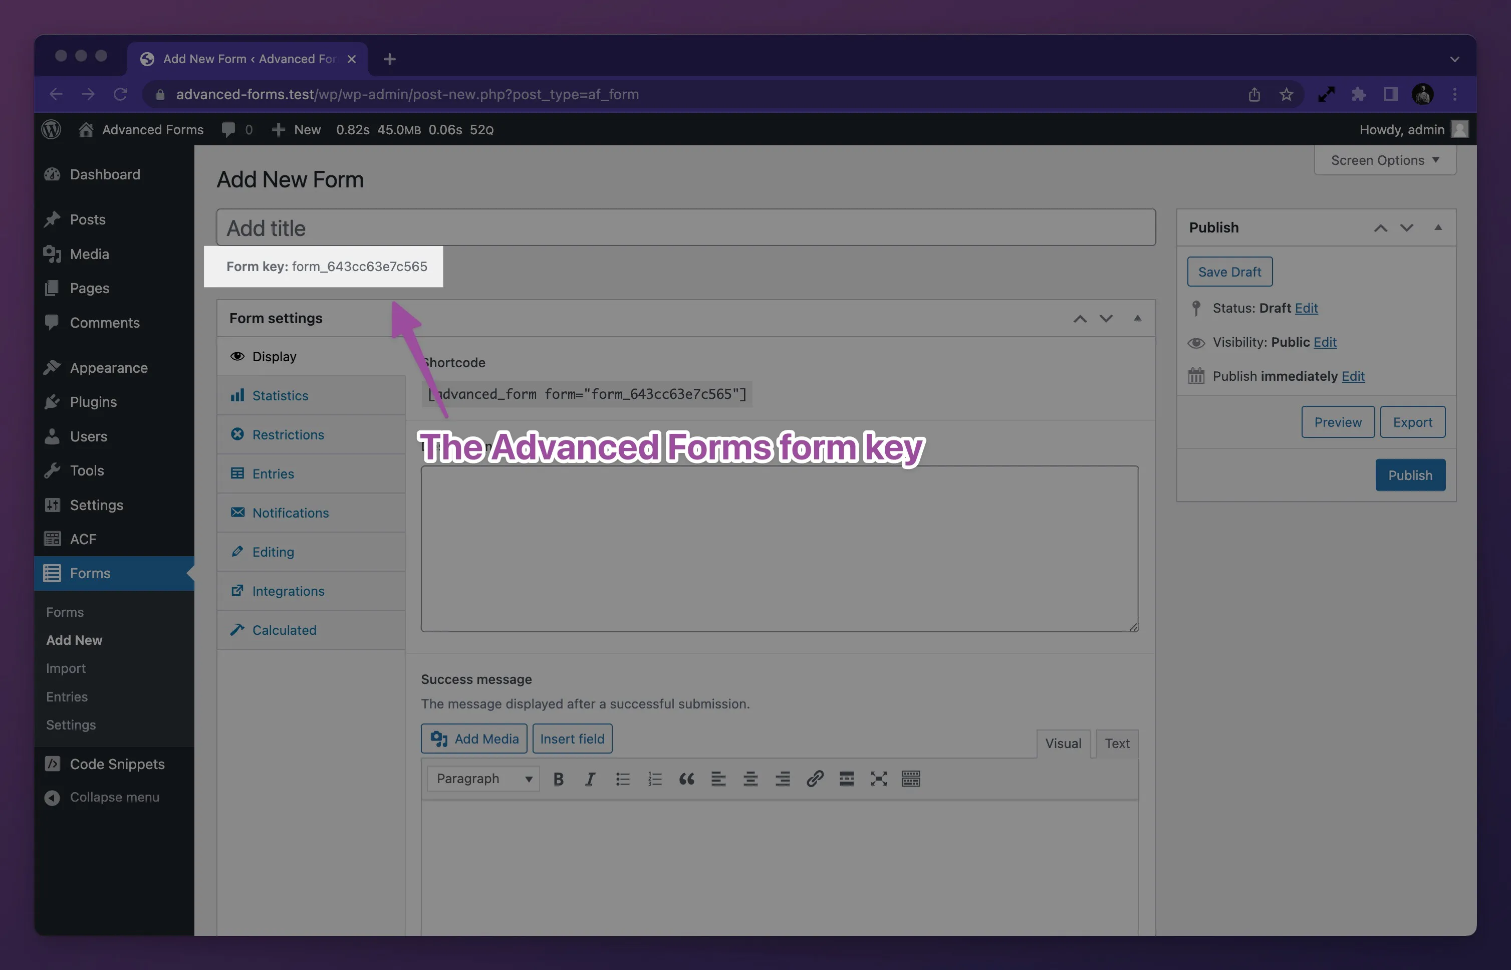1511x970 pixels.
Task: Collapse the Publish panel triangle
Action: (x=1438, y=227)
